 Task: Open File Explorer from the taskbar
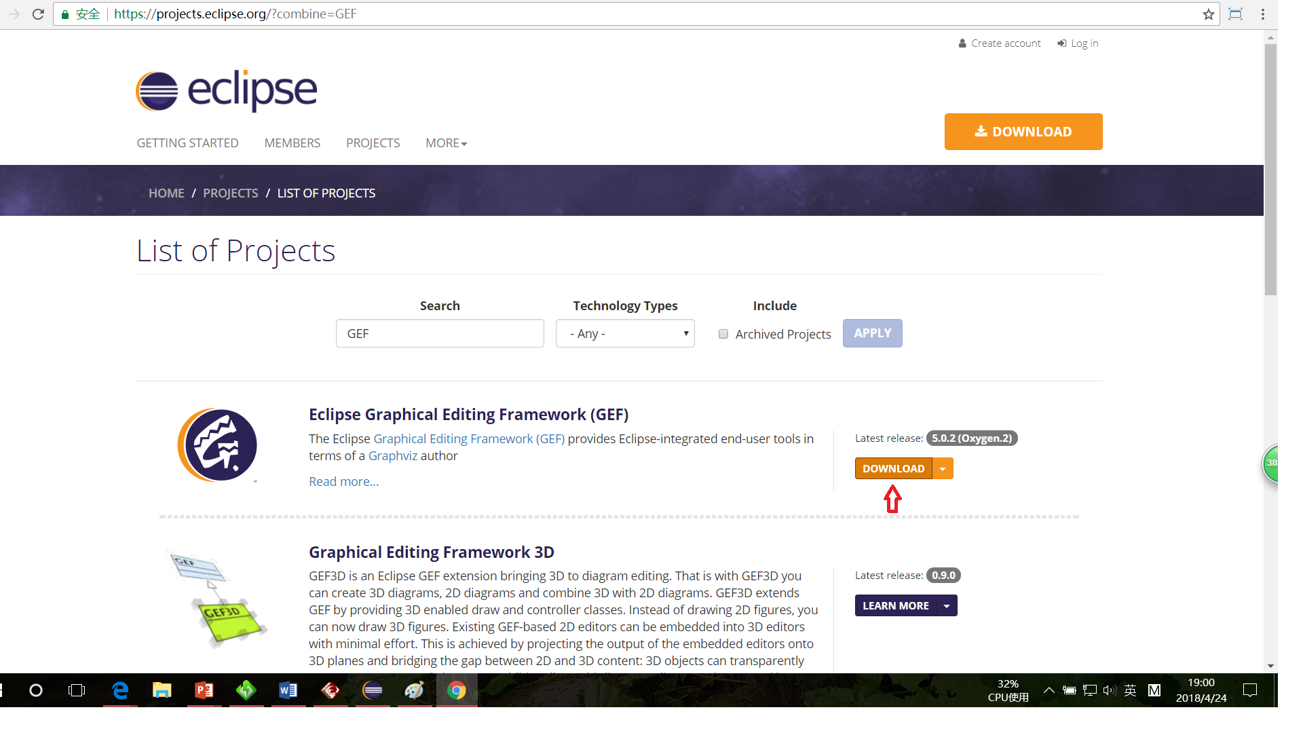coord(162,690)
